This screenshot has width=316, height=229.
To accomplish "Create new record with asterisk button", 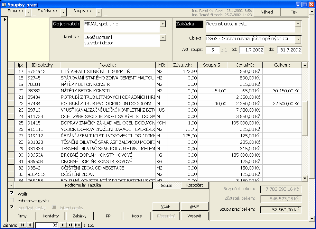I will pos(78,225).
